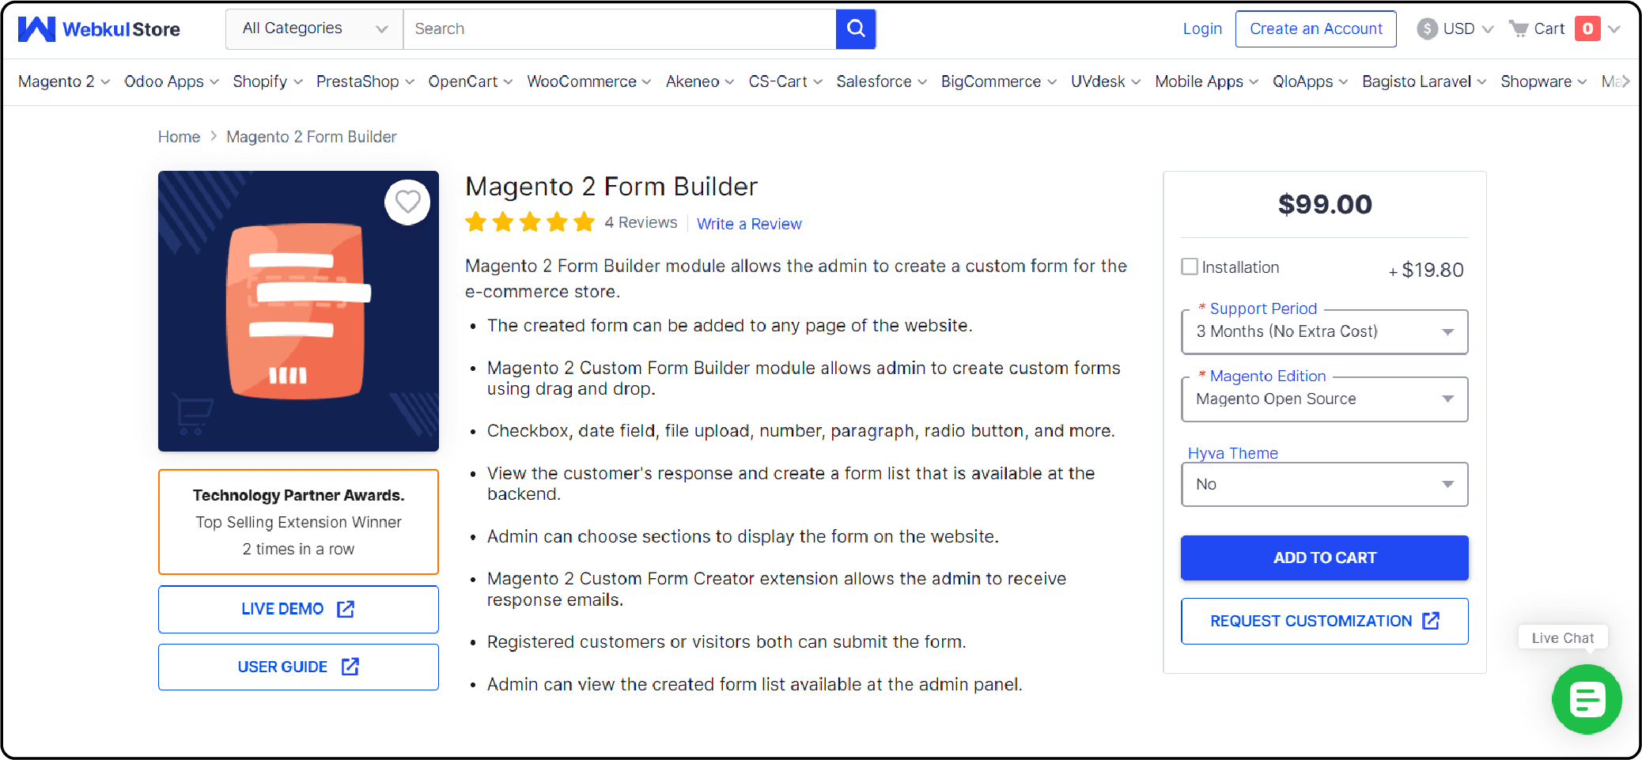This screenshot has width=1642, height=760.
Task: Open the Mobile Apps menu
Action: click(x=1207, y=81)
